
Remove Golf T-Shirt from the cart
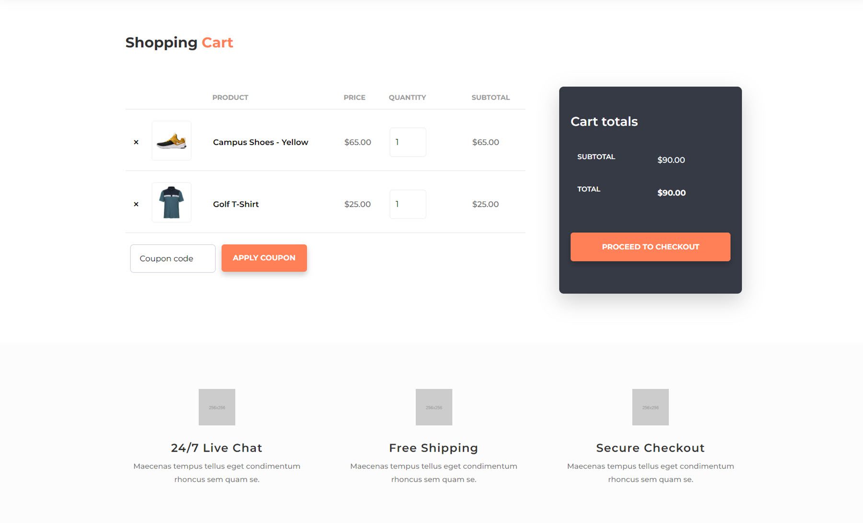point(136,204)
